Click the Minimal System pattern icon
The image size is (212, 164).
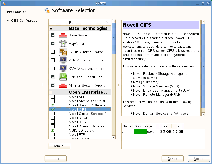pyautogui.click(x=63, y=86)
